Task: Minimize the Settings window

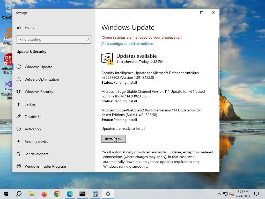Action: point(190,13)
